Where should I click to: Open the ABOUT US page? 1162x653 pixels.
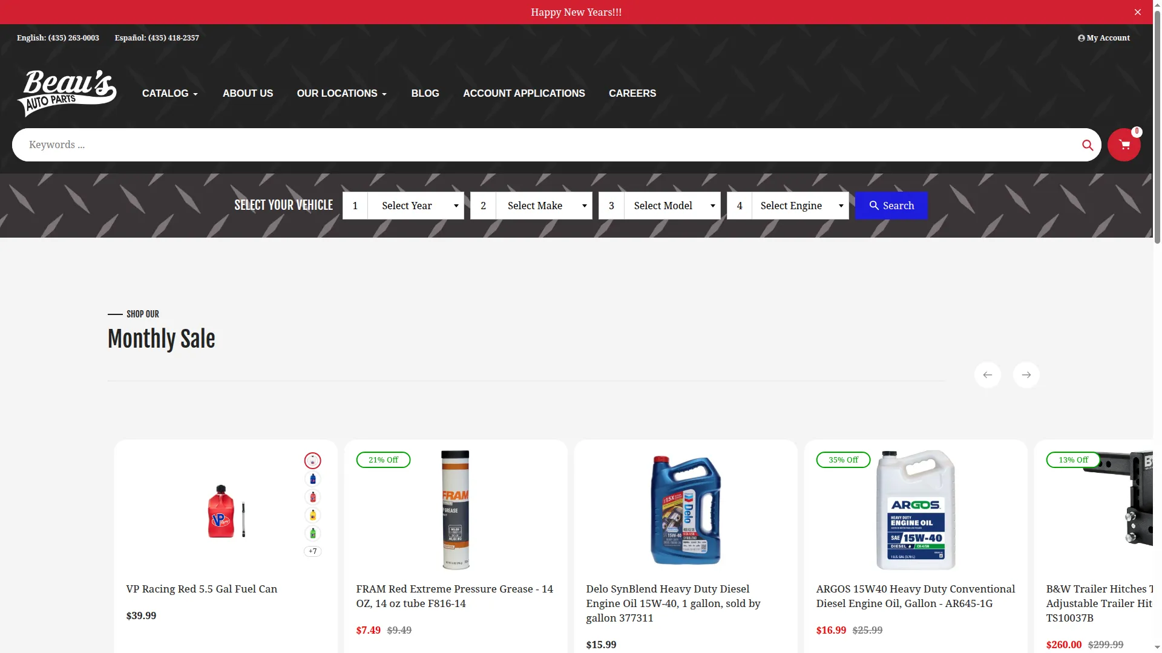click(248, 94)
